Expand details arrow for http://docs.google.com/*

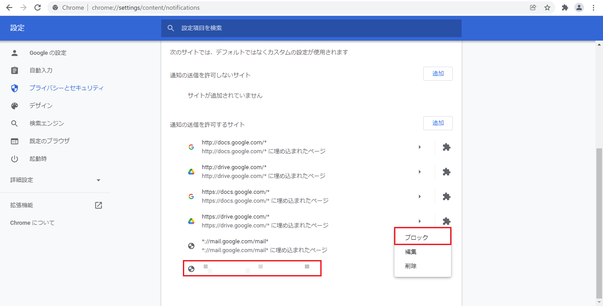pyautogui.click(x=420, y=147)
